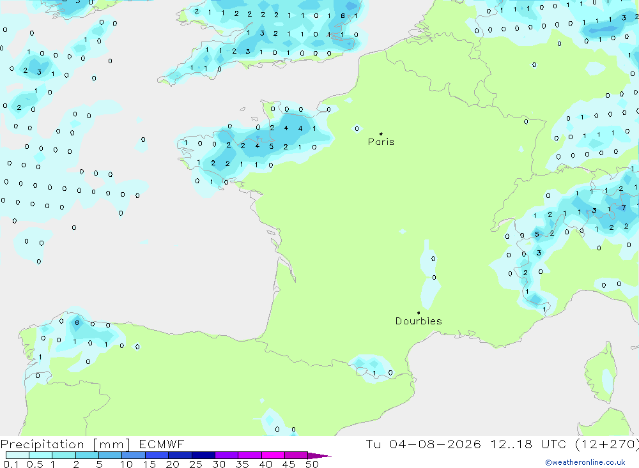Open the weatheronline.co.uk copyright link
The image size is (639, 468).
(585, 462)
